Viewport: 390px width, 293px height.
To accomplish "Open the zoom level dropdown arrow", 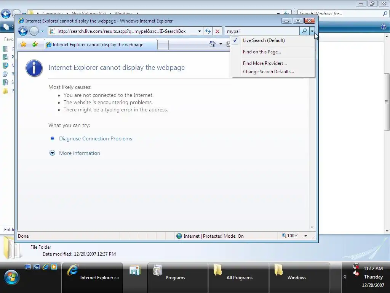I will 306,236.
